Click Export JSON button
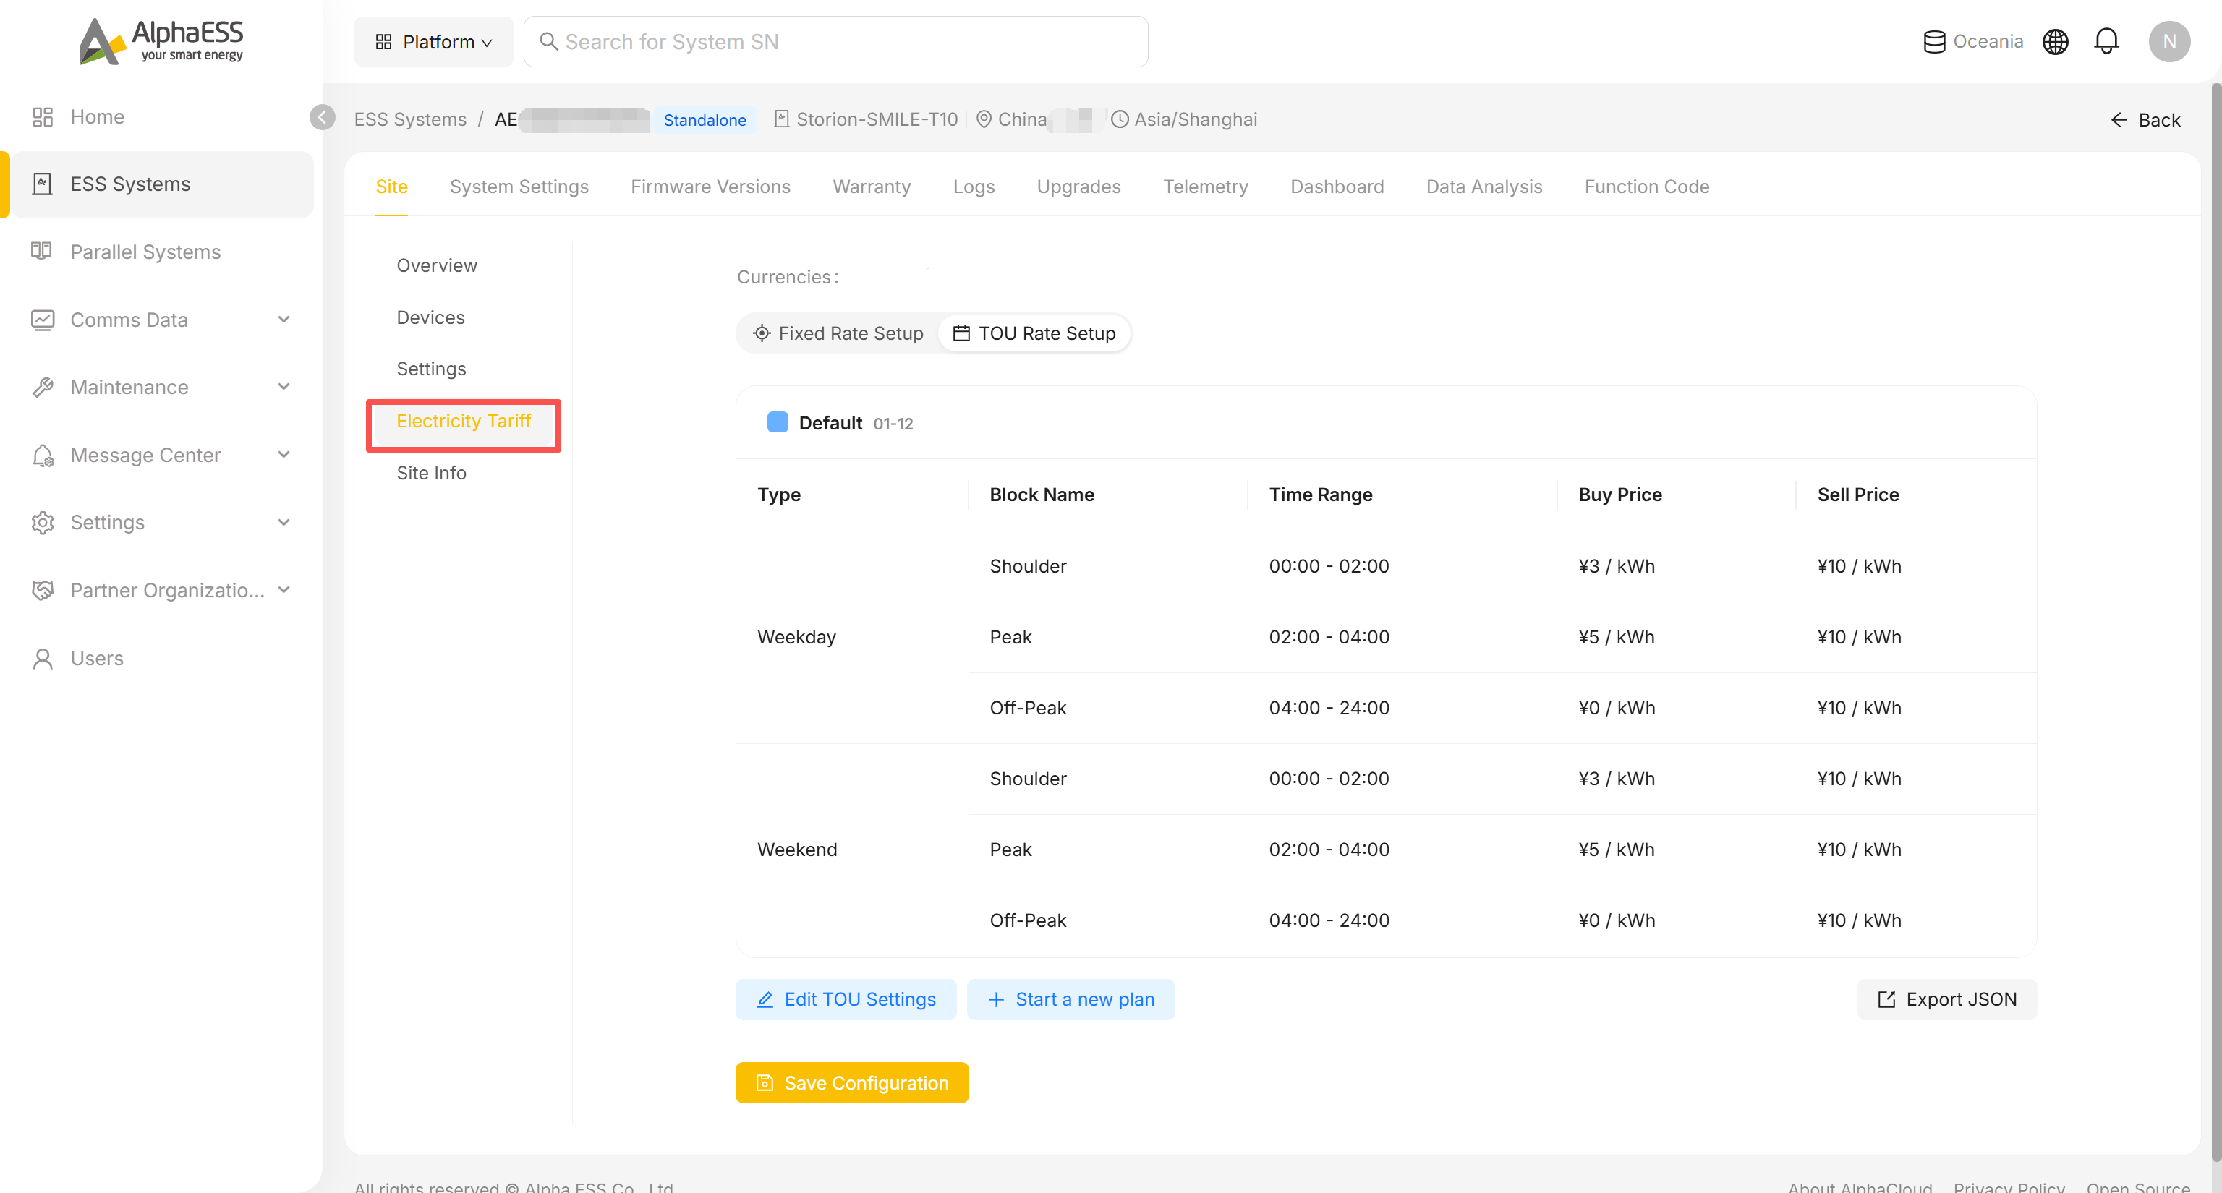Image resolution: width=2222 pixels, height=1193 pixels. pos(1947,999)
